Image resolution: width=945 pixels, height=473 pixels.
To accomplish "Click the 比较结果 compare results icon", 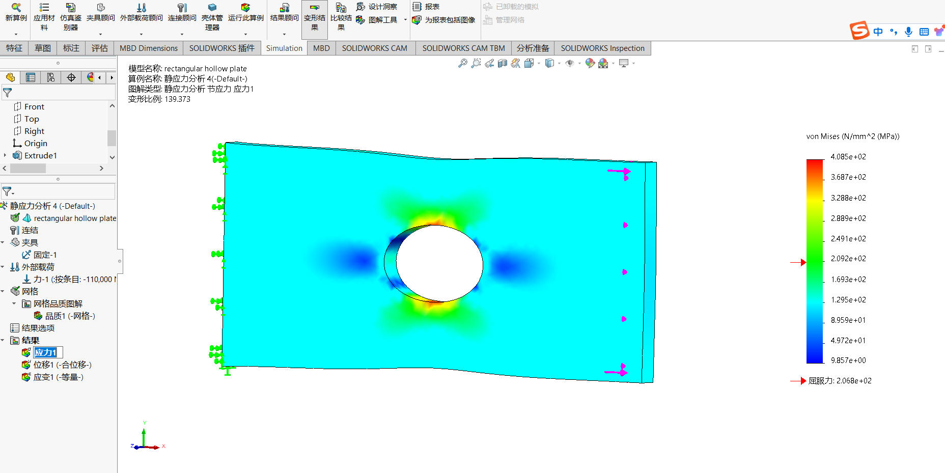I will (x=341, y=17).
